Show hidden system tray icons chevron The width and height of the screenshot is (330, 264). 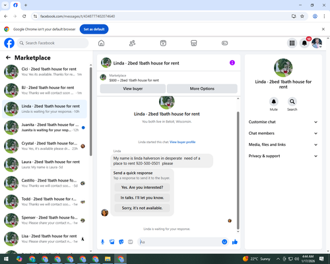click(x=278, y=259)
